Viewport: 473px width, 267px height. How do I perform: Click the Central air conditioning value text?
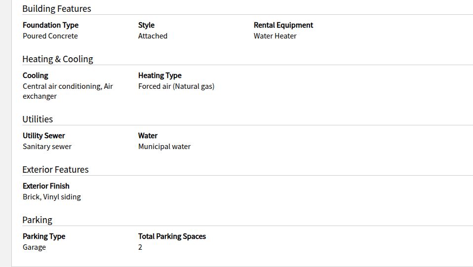[68, 86]
